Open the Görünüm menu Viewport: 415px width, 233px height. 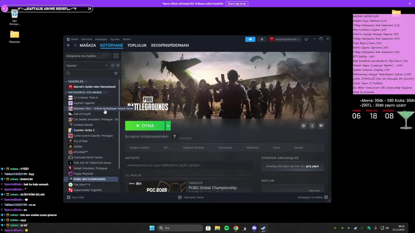coord(87,39)
